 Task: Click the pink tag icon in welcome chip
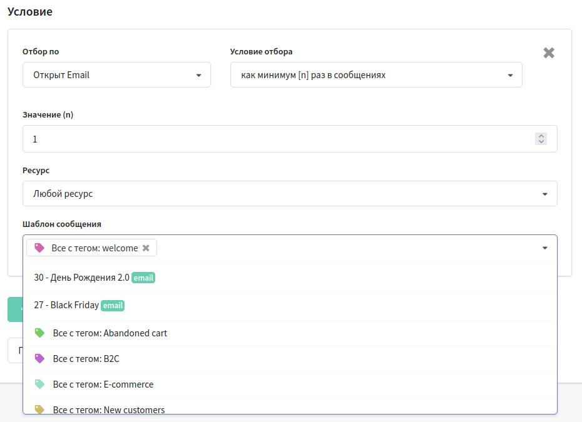39,248
